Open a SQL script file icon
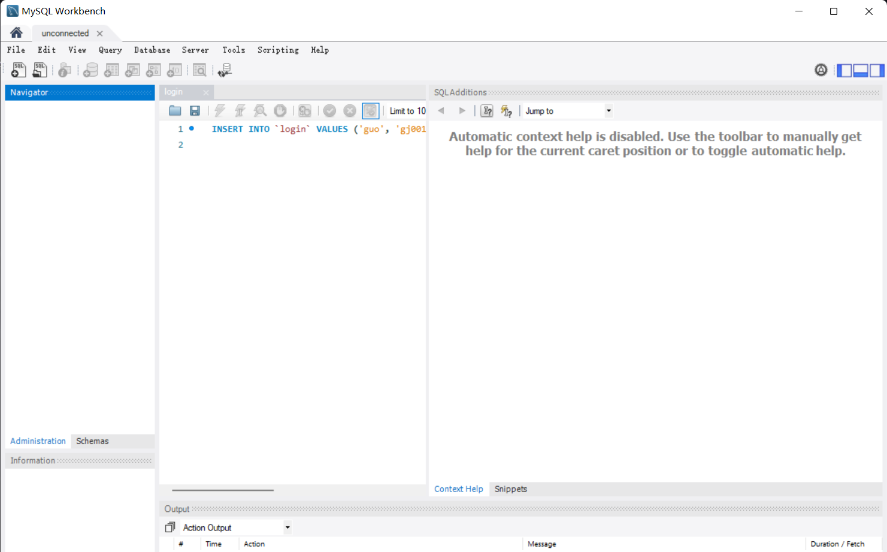887x552 pixels. [x=40, y=70]
